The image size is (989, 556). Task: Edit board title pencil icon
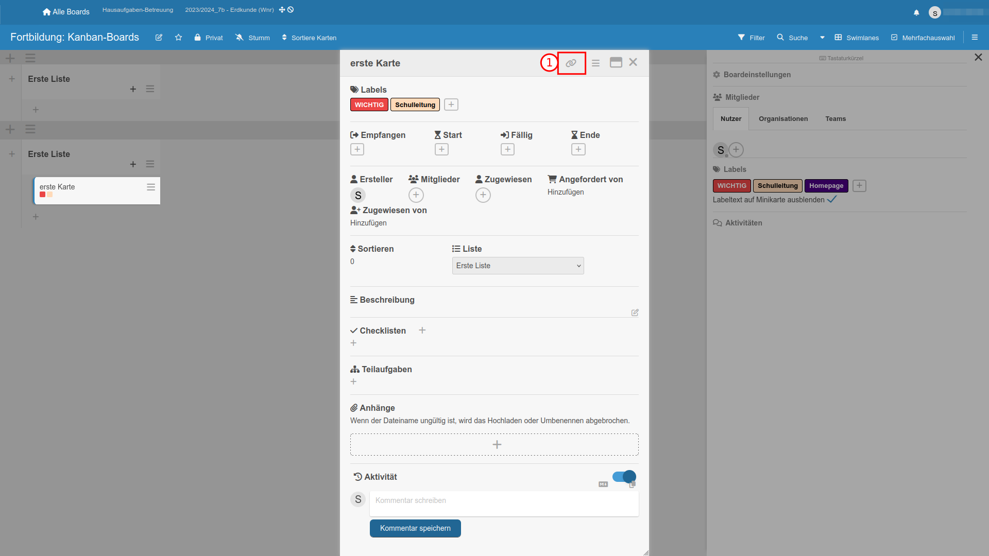point(159,38)
